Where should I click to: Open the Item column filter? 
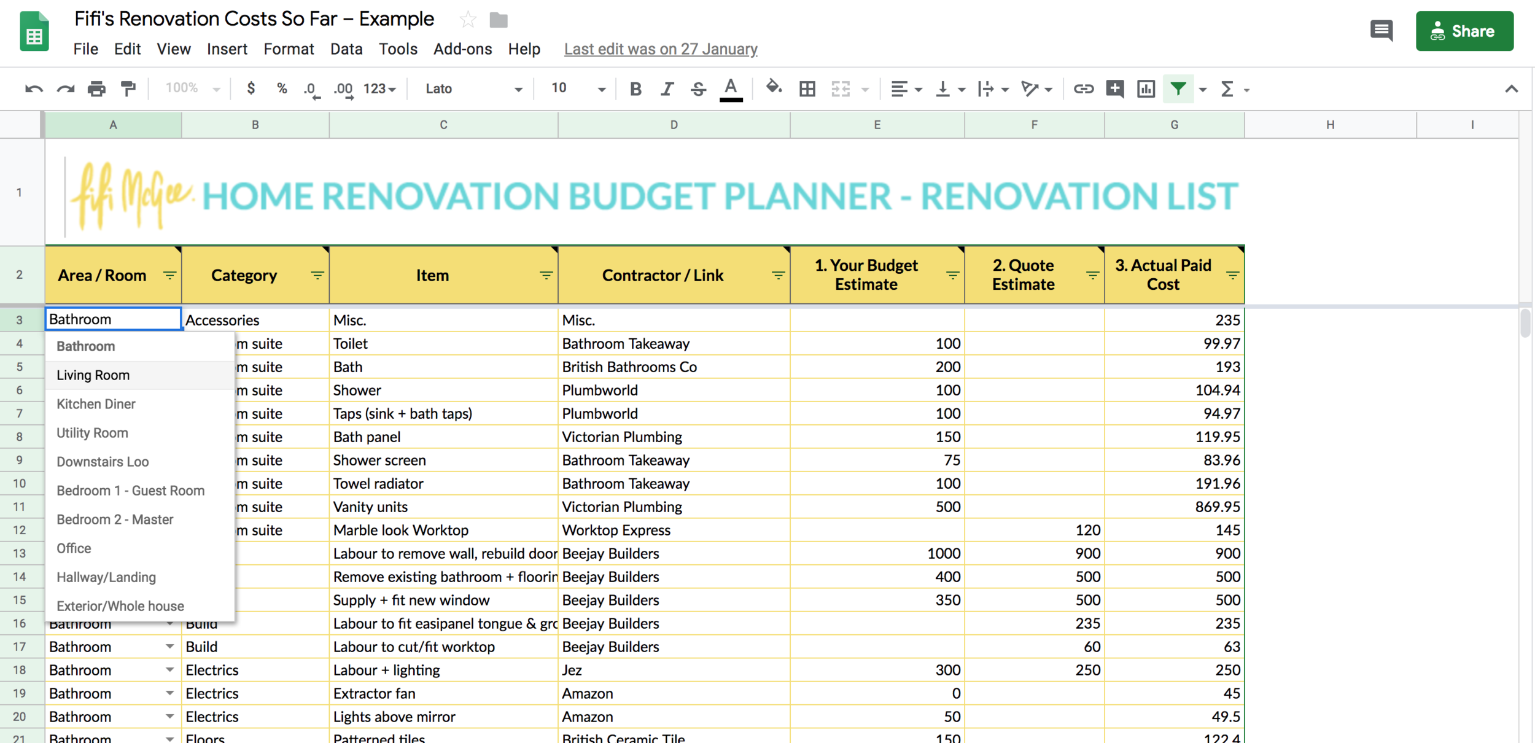click(x=546, y=275)
